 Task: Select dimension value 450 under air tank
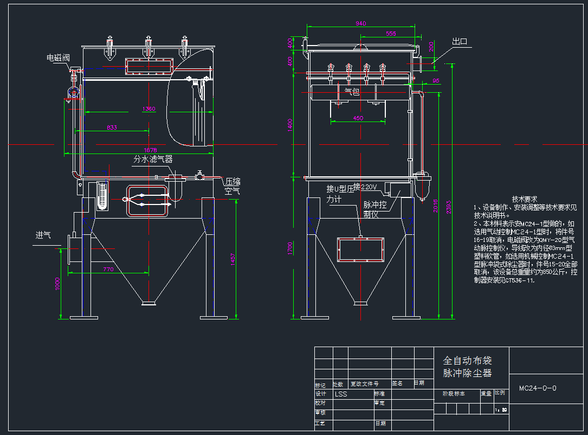click(358, 118)
